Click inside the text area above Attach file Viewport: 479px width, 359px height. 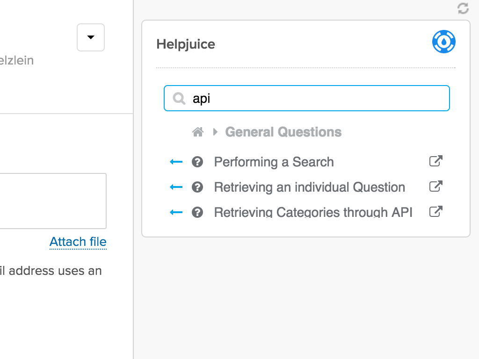click(51, 201)
